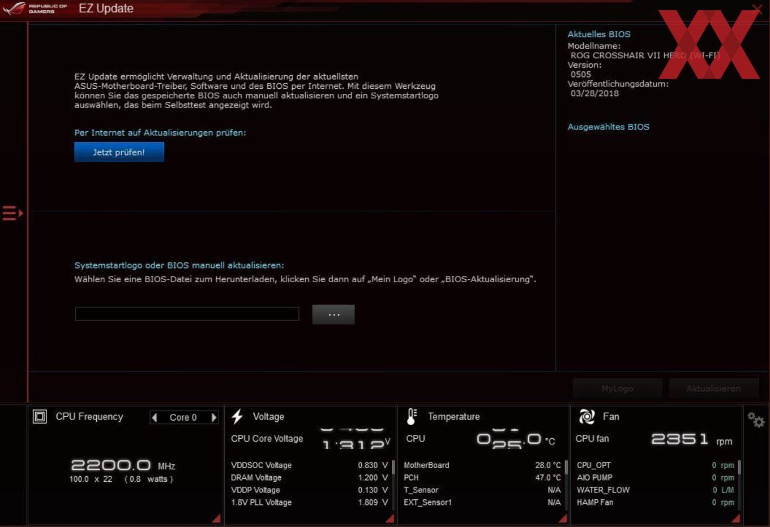Close the EZ Update window
Screen dimensions: 770x527
(x=757, y=8)
